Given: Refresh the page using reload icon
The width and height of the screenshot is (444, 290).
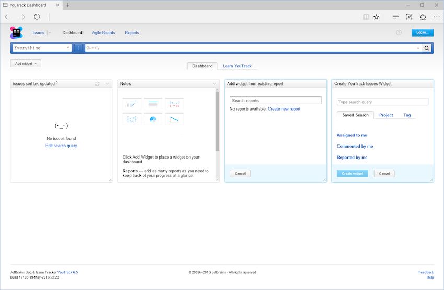Looking at the screenshot, I should coord(37,17).
